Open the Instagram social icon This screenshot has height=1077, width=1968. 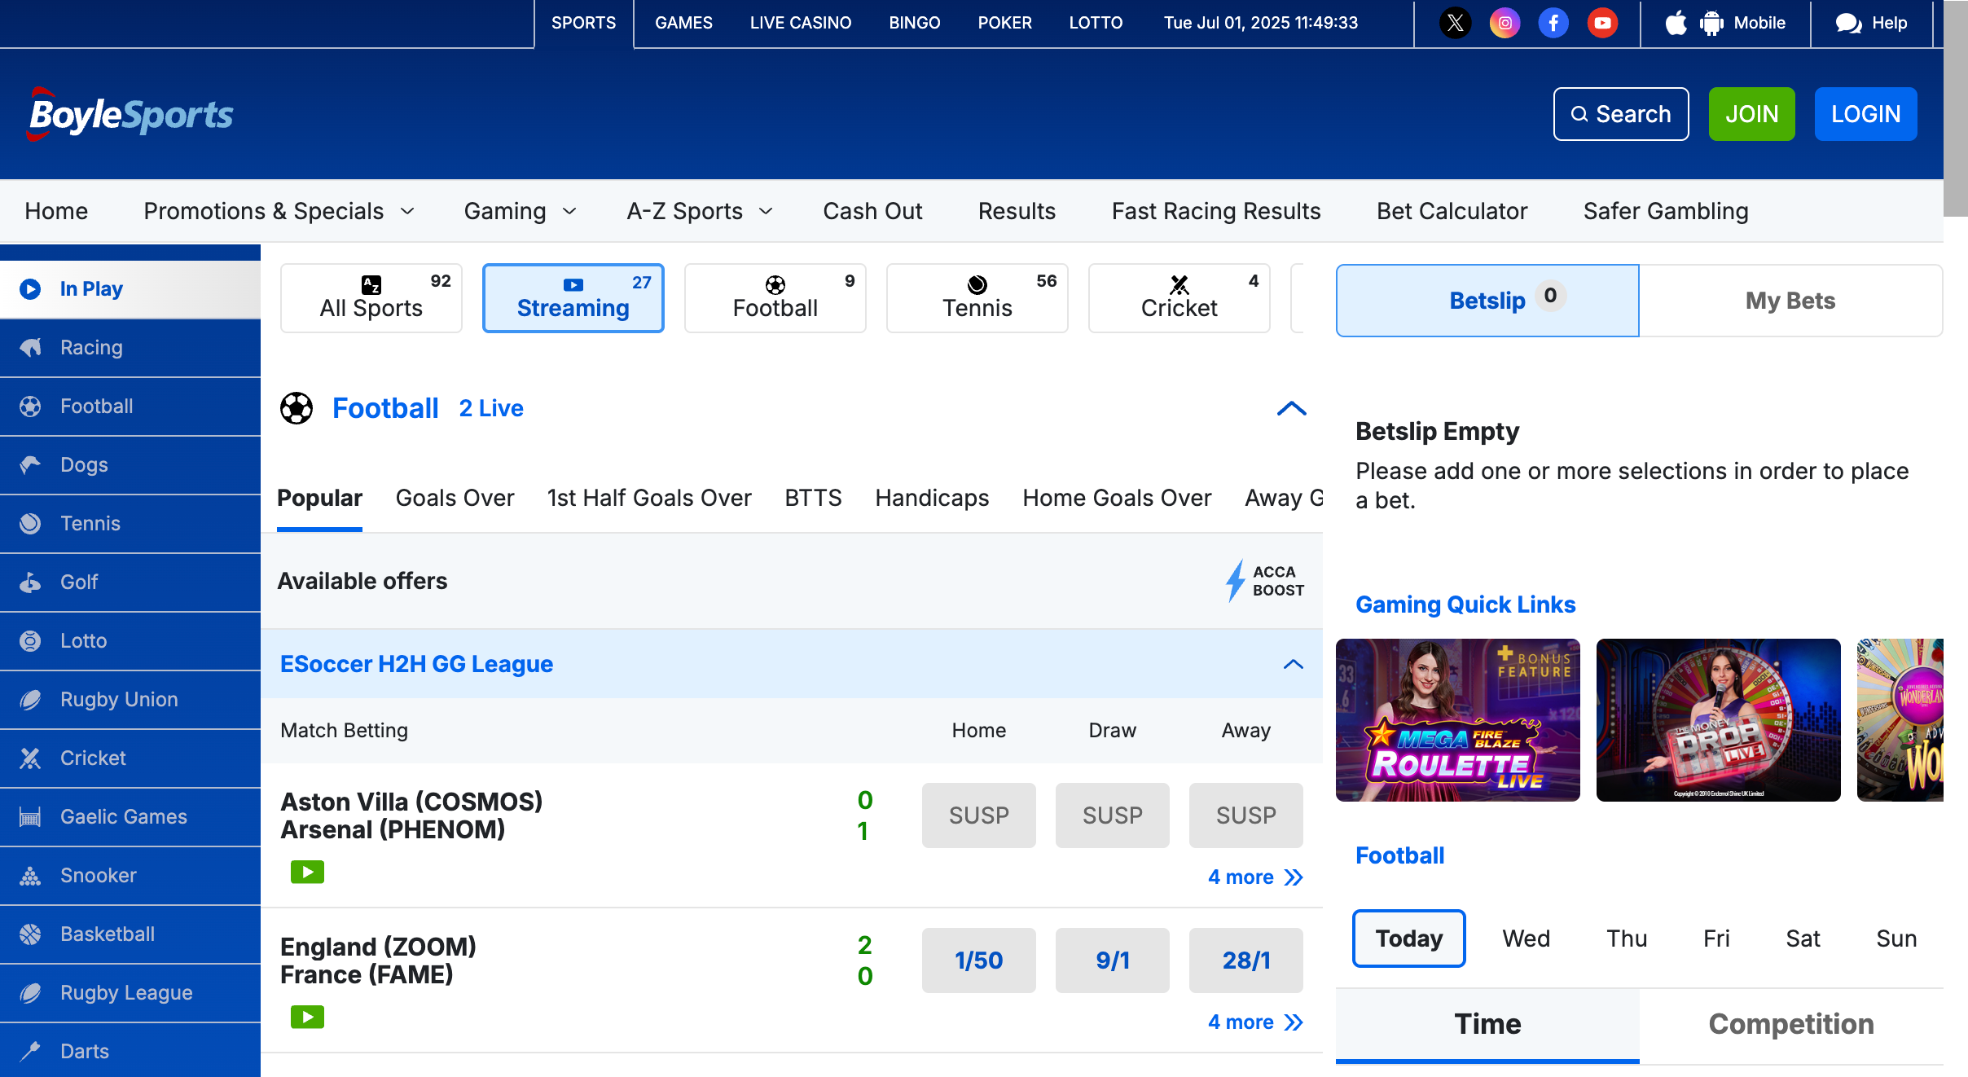pyautogui.click(x=1505, y=23)
